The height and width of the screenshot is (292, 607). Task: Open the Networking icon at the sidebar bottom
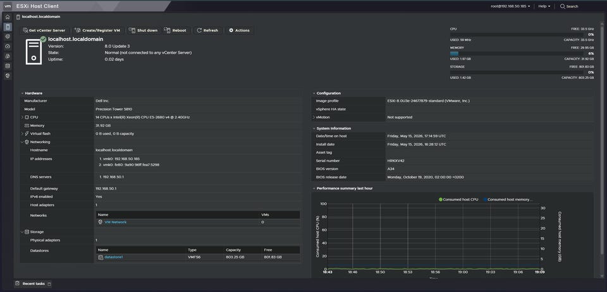[8, 76]
